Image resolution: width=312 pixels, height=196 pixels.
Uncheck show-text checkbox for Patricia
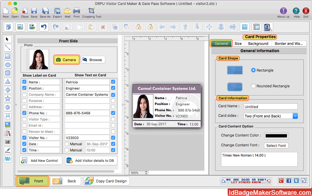(x=113, y=82)
